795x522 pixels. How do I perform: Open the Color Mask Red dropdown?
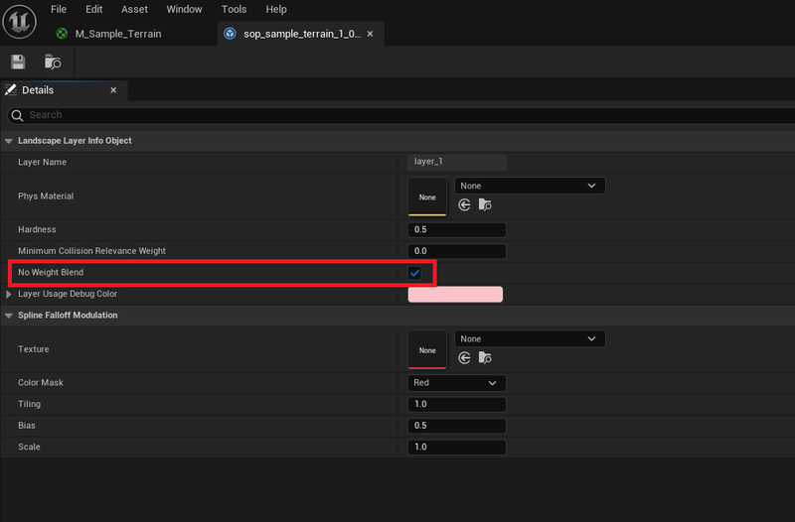click(456, 383)
